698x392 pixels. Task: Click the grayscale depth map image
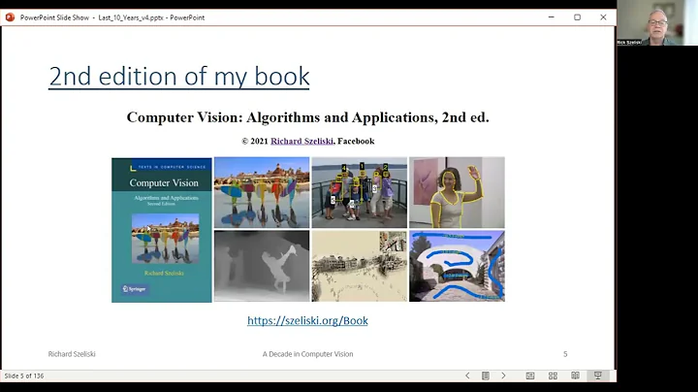coord(262,266)
